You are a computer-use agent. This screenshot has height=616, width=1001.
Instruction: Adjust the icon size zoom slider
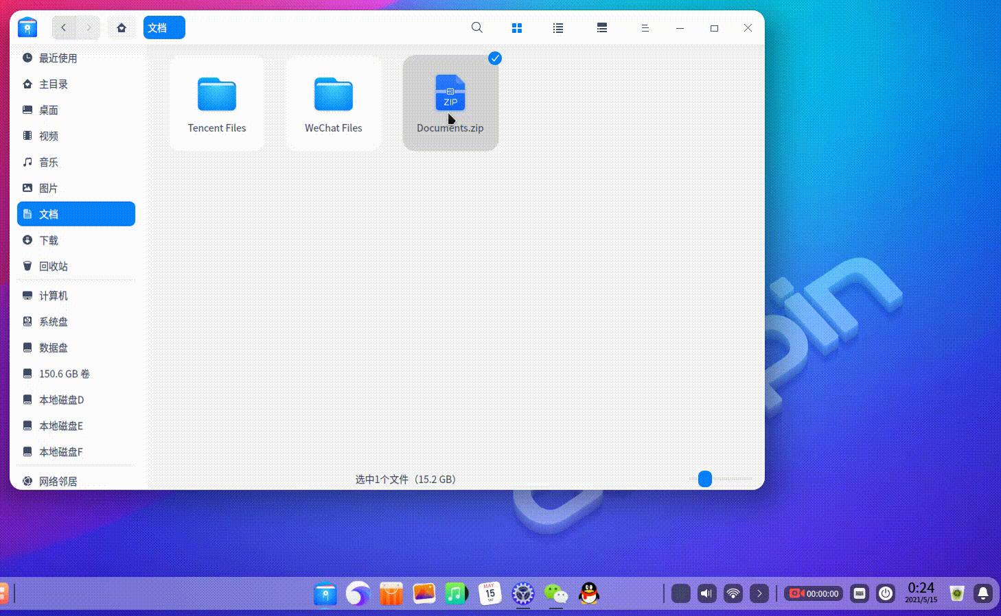pyautogui.click(x=705, y=479)
